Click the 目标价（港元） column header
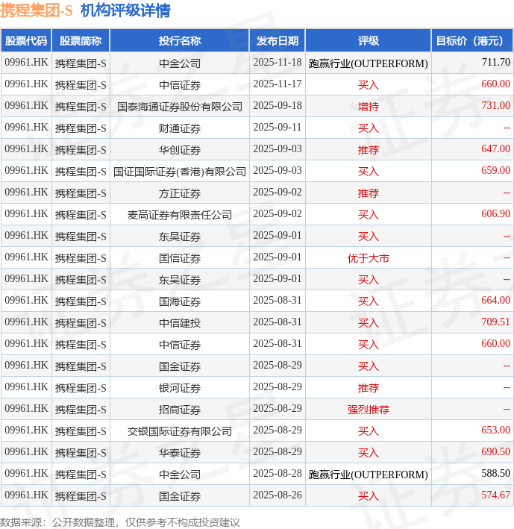The height and width of the screenshot is (529, 514). [x=472, y=41]
